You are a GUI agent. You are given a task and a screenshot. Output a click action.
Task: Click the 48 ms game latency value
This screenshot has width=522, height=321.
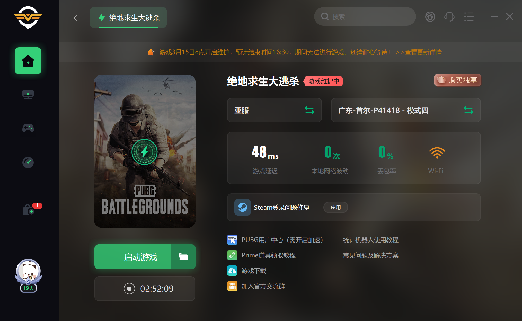(265, 152)
